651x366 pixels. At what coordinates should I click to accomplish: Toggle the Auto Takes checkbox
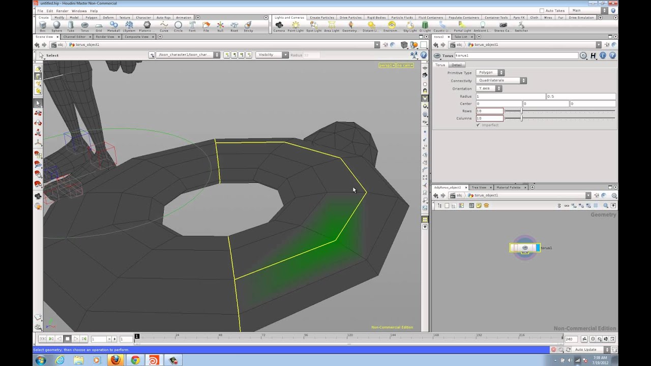click(x=542, y=11)
